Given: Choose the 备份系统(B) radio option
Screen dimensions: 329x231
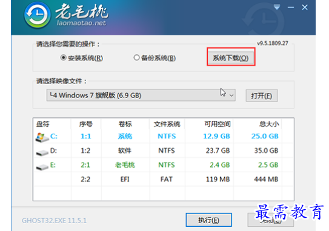Looking at the screenshot, I should (x=155, y=58).
